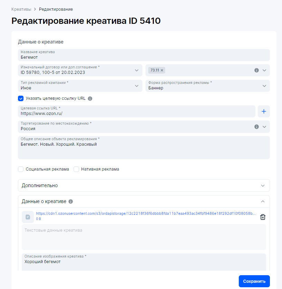Collapse the Данные о креативе section

(263, 201)
